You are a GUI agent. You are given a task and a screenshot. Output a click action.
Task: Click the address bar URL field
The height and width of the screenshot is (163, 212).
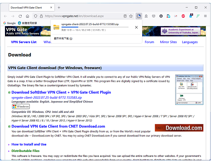tap(83, 16)
